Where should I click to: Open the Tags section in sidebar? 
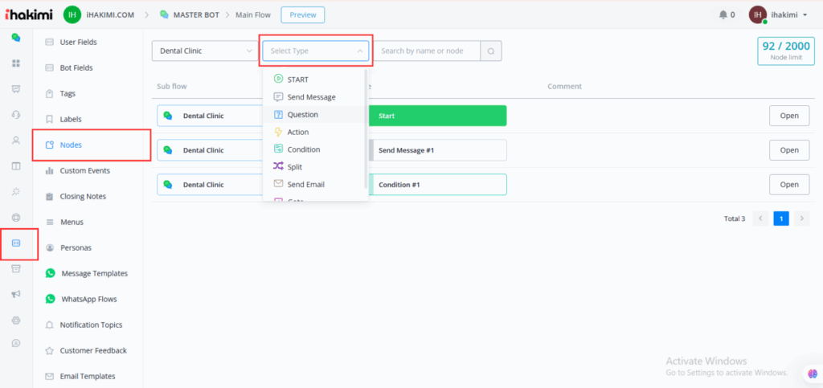click(68, 93)
